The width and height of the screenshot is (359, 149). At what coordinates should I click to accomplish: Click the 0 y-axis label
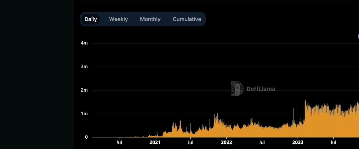pyautogui.click(x=86, y=137)
